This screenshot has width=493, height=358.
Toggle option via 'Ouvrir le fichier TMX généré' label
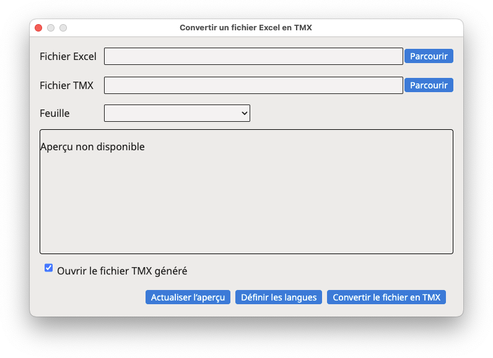[x=122, y=271]
